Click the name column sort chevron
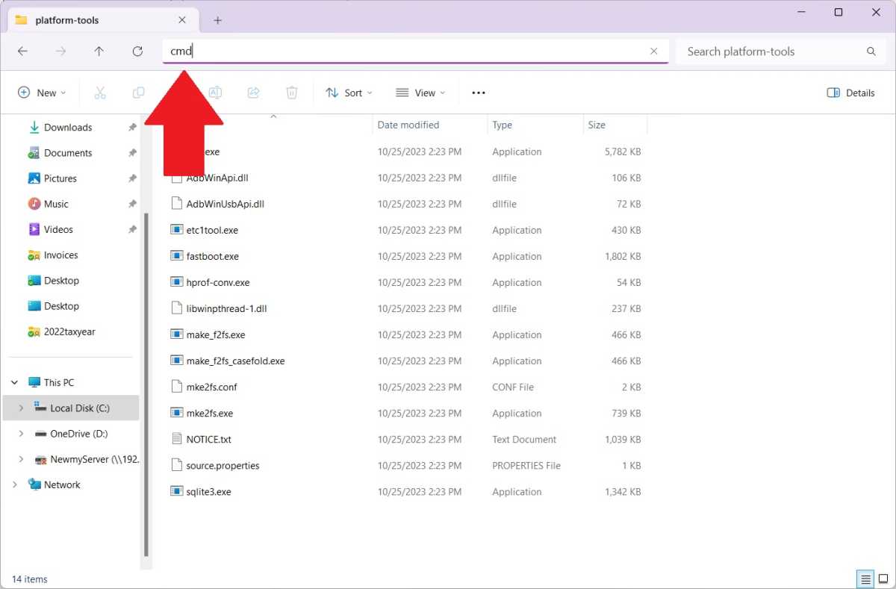The height and width of the screenshot is (589, 896). coord(273,116)
